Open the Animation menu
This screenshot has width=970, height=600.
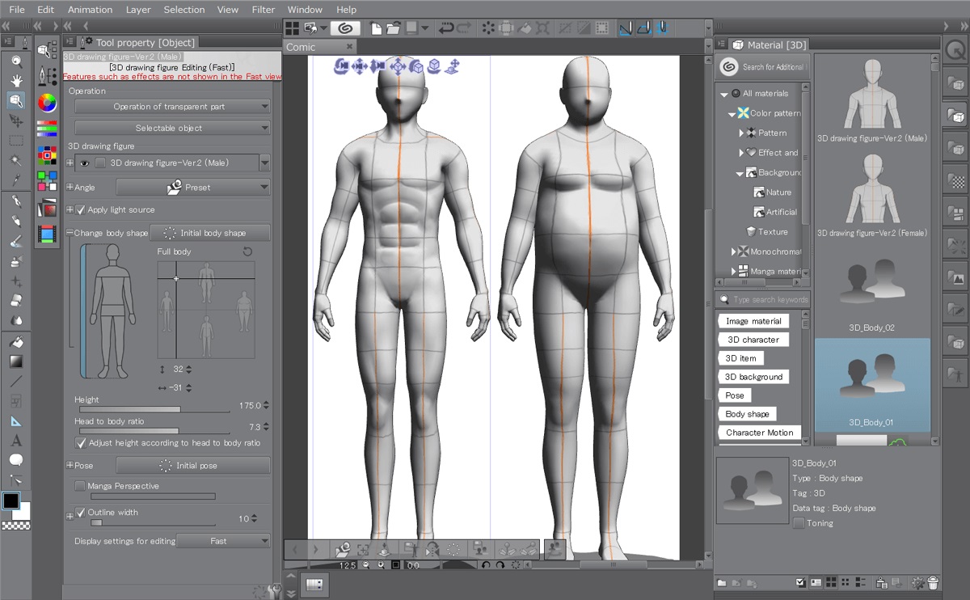(90, 10)
